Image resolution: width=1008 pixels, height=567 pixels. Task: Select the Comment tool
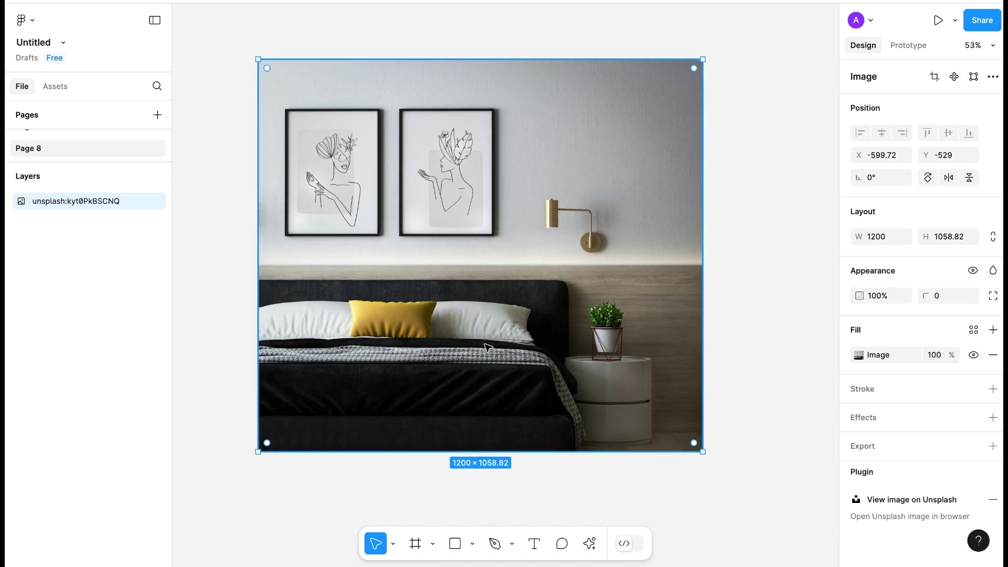point(562,543)
